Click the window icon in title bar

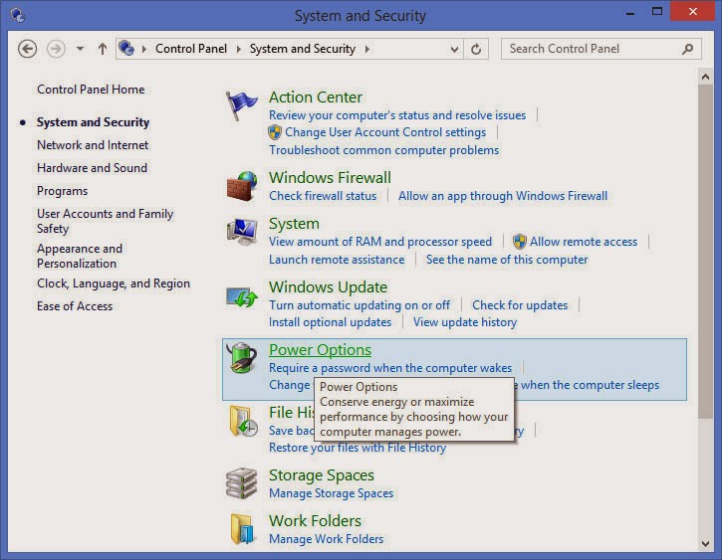click(18, 15)
